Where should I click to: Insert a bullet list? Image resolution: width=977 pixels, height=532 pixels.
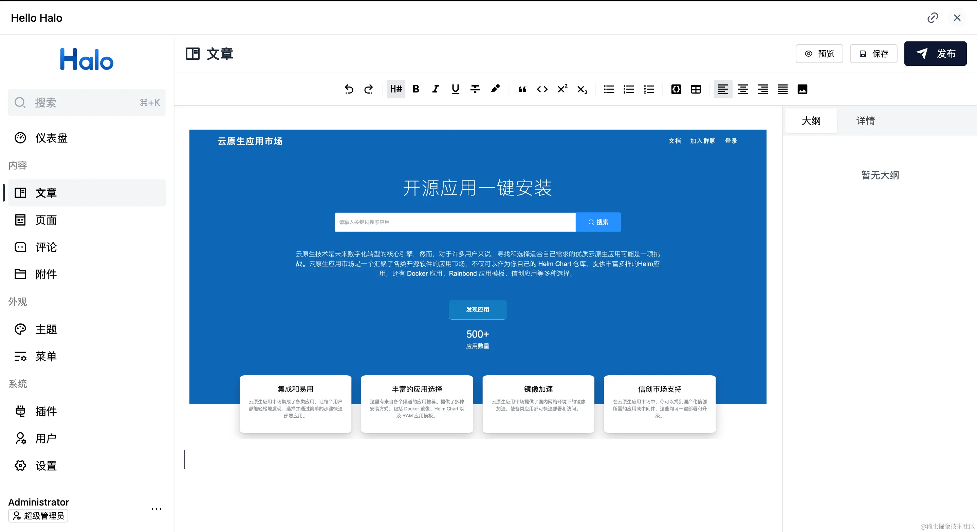pyautogui.click(x=609, y=89)
